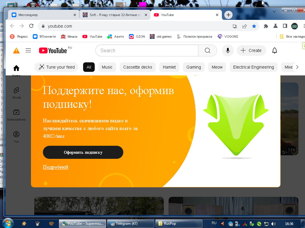Show more chips with right chevron
The height and width of the screenshot is (228, 305).
297,67
